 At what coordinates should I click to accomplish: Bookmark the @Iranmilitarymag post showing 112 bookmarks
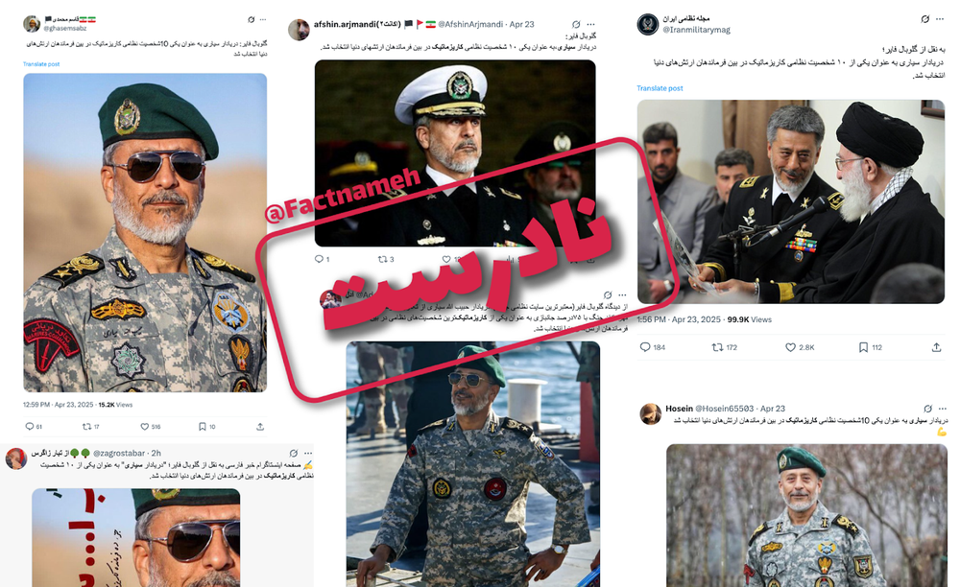tap(863, 346)
